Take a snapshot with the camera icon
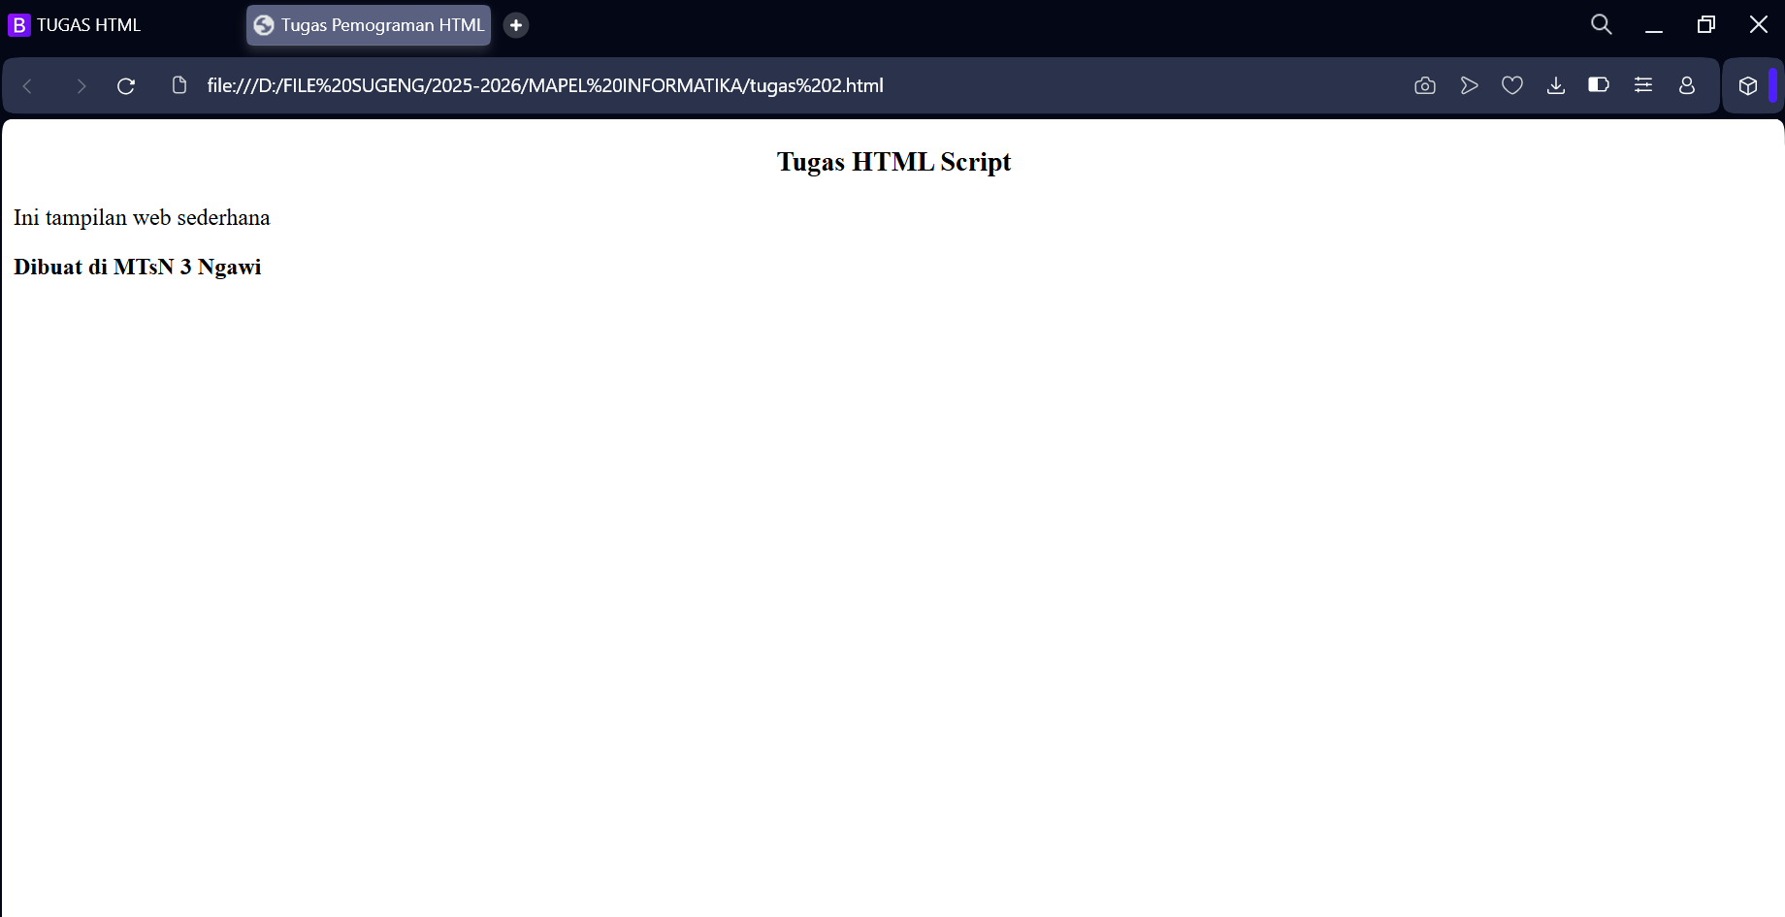This screenshot has width=1785, height=917. pyautogui.click(x=1424, y=85)
